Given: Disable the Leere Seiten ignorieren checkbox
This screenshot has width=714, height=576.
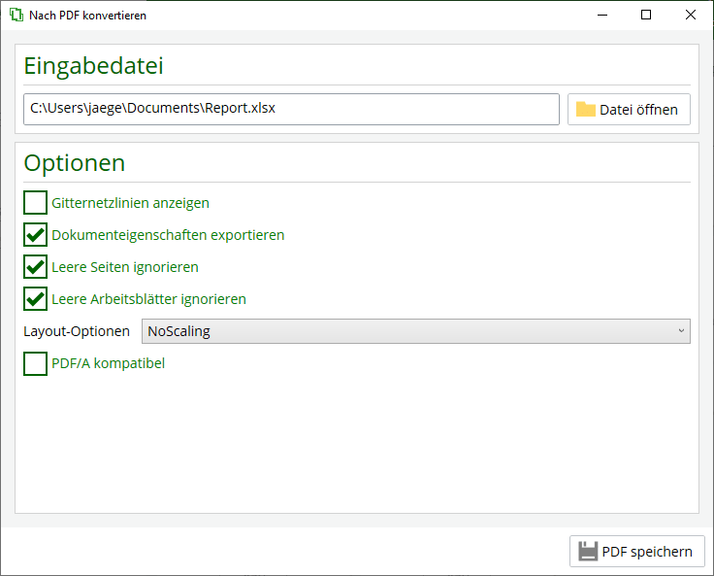Looking at the screenshot, I should click(x=36, y=267).
